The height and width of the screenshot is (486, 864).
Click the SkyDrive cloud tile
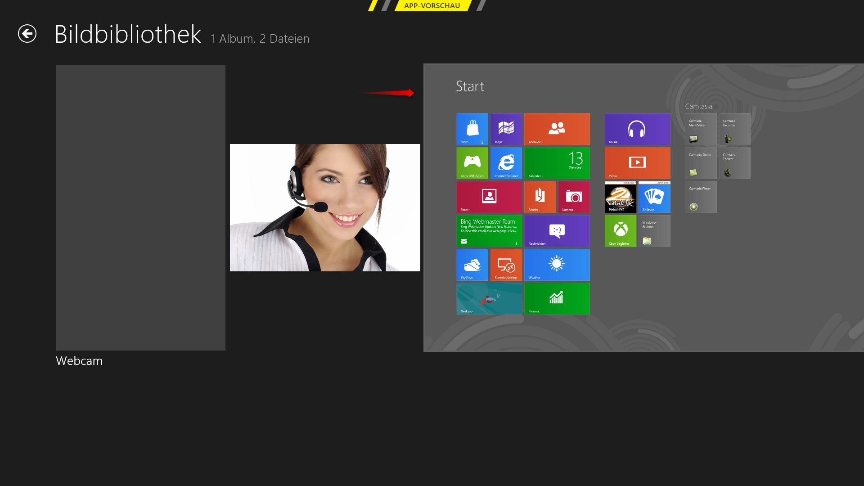click(x=472, y=265)
